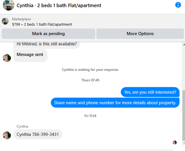185x151 pixels.
Task: Click the scrollbar up arrow
Action: 184,45
